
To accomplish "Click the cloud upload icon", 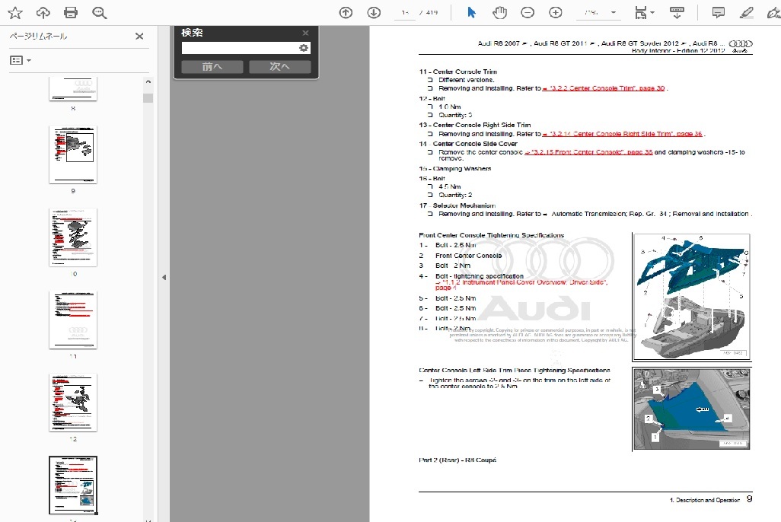I will [43, 12].
